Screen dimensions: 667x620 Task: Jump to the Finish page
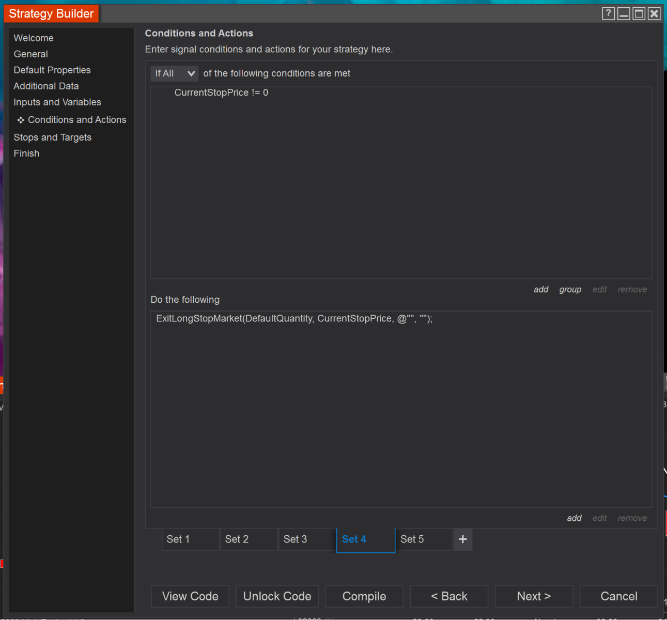pos(26,153)
